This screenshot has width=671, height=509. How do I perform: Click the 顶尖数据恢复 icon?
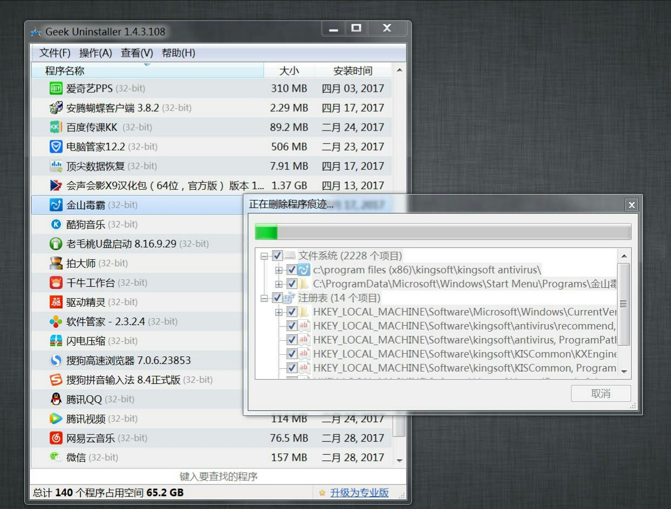(56, 166)
